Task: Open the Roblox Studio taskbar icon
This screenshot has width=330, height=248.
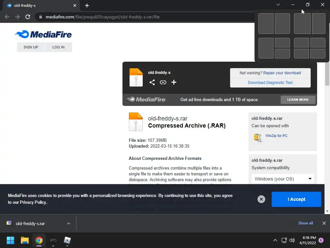Action: 67,240
